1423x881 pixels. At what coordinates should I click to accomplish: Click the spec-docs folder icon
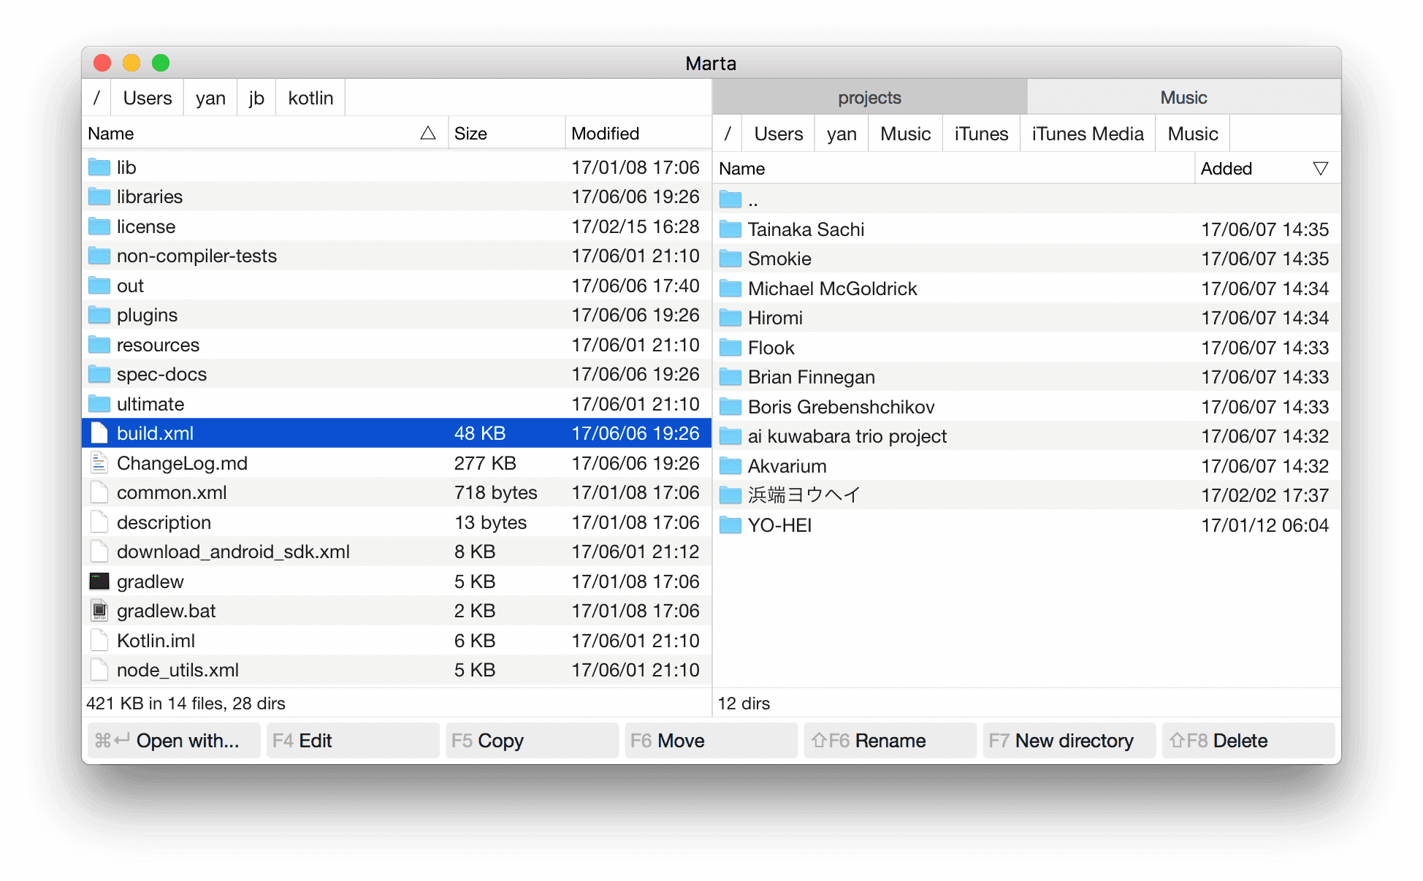pyautogui.click(x=99, y=374)
